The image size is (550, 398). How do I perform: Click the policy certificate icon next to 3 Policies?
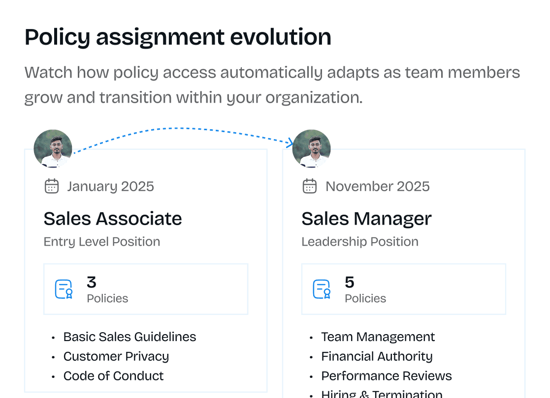click(x=64, y=289)
